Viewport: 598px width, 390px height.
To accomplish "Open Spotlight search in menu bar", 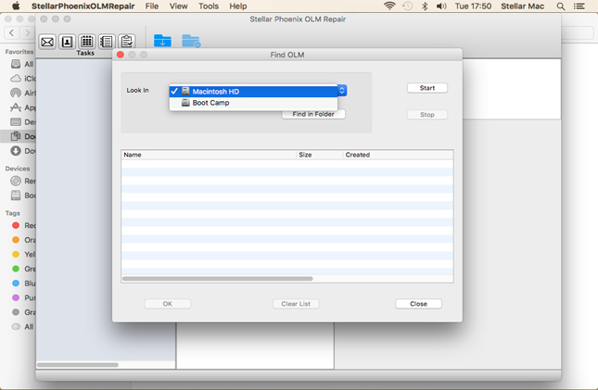I will click(x=561, y=6).
